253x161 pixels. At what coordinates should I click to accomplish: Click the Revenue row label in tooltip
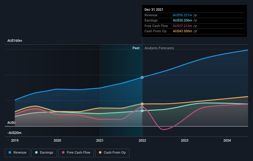(151, 15)
